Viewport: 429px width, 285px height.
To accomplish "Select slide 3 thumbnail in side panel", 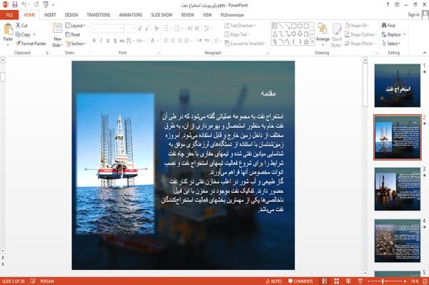I will pos(398,189).
